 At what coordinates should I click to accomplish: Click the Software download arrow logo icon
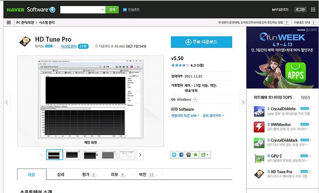pos(52,10)
